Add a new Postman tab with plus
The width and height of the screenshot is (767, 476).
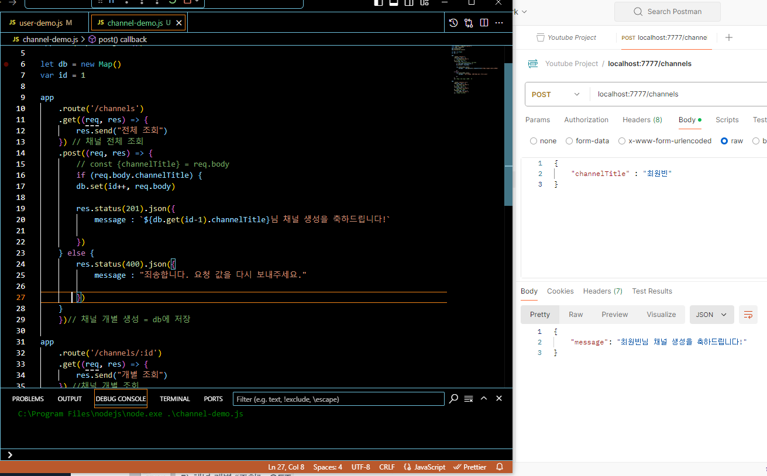pyautogui.click(x=729, y=37)
